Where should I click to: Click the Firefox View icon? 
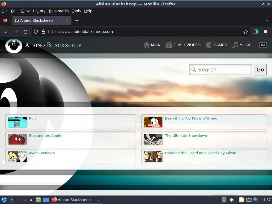pos(5,20)
